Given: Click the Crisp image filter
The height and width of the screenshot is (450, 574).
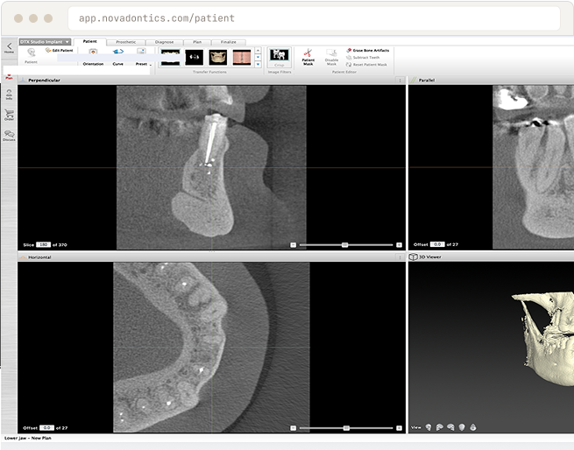Looking at the screenshot, I should (280, 58).
